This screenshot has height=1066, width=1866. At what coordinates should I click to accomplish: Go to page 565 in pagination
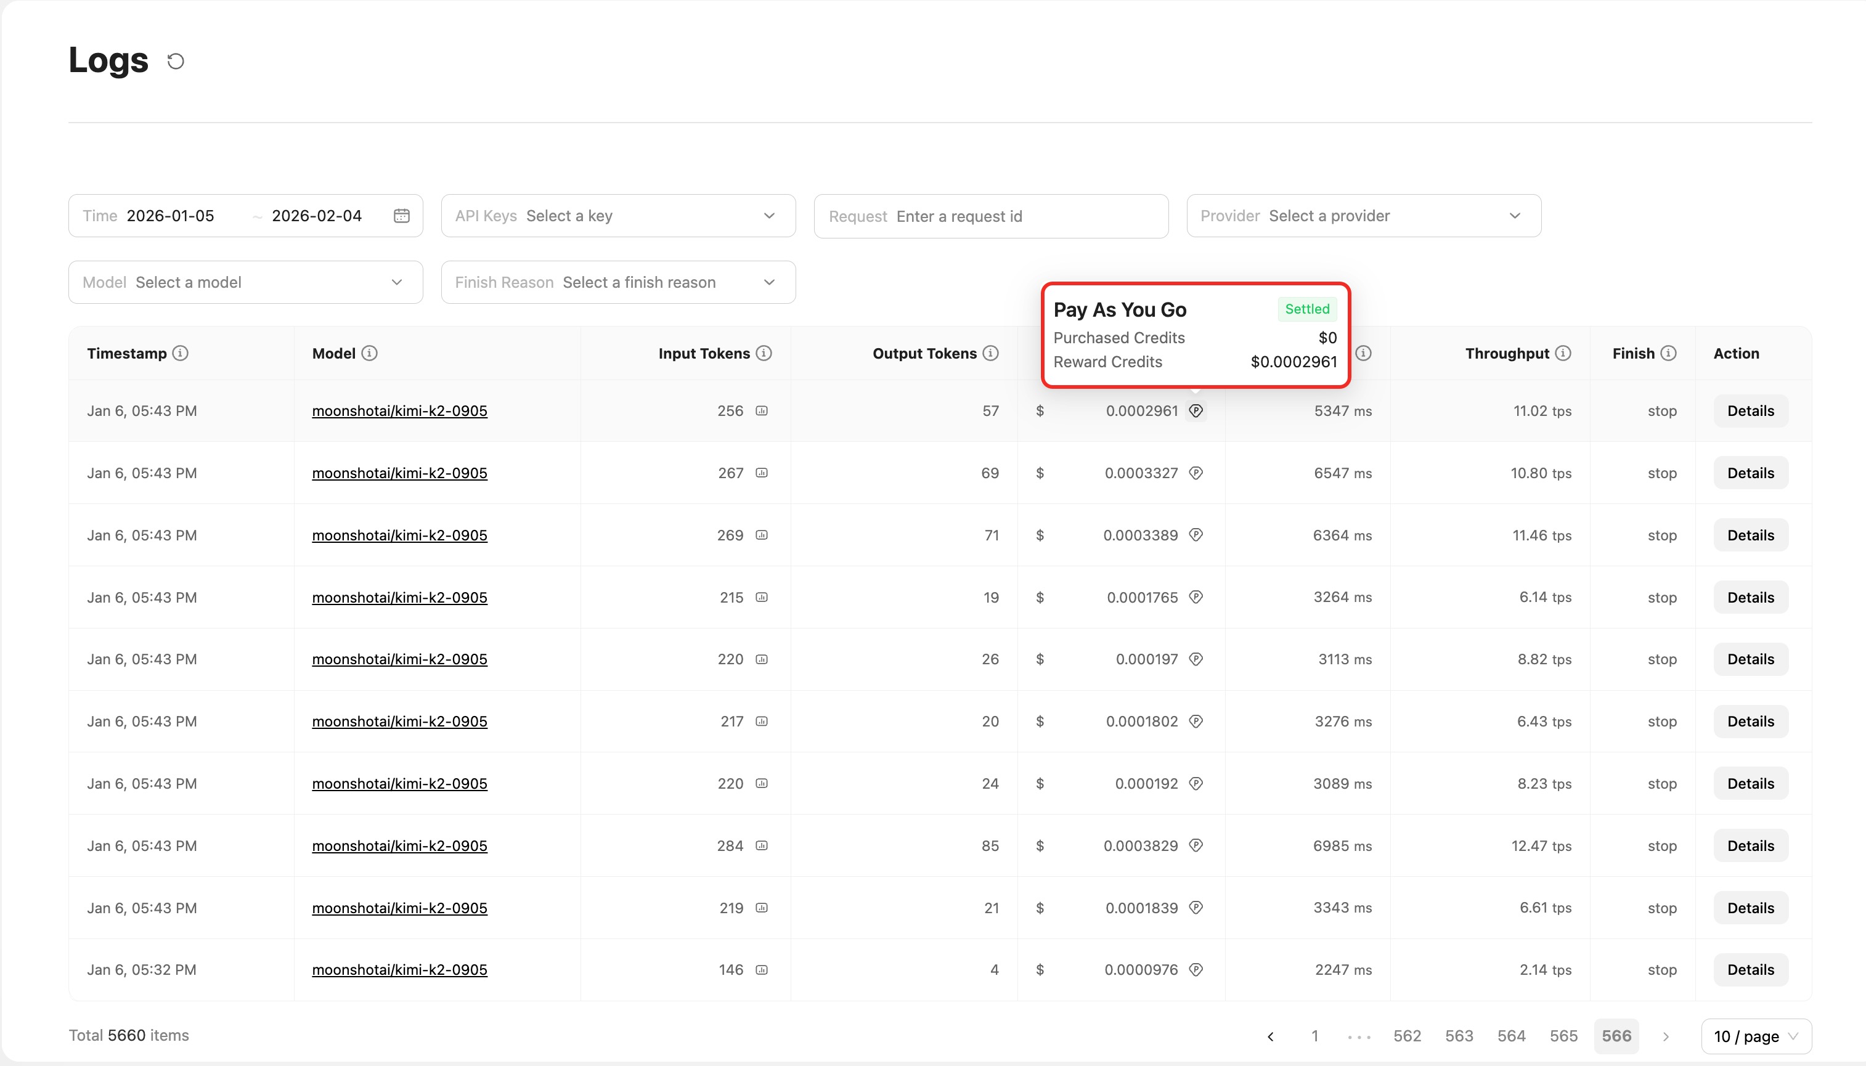point(1563,1036)
